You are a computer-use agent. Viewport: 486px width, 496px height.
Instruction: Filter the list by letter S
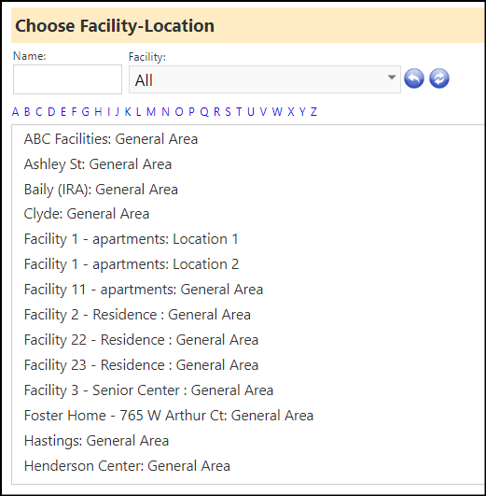[228, 112]
